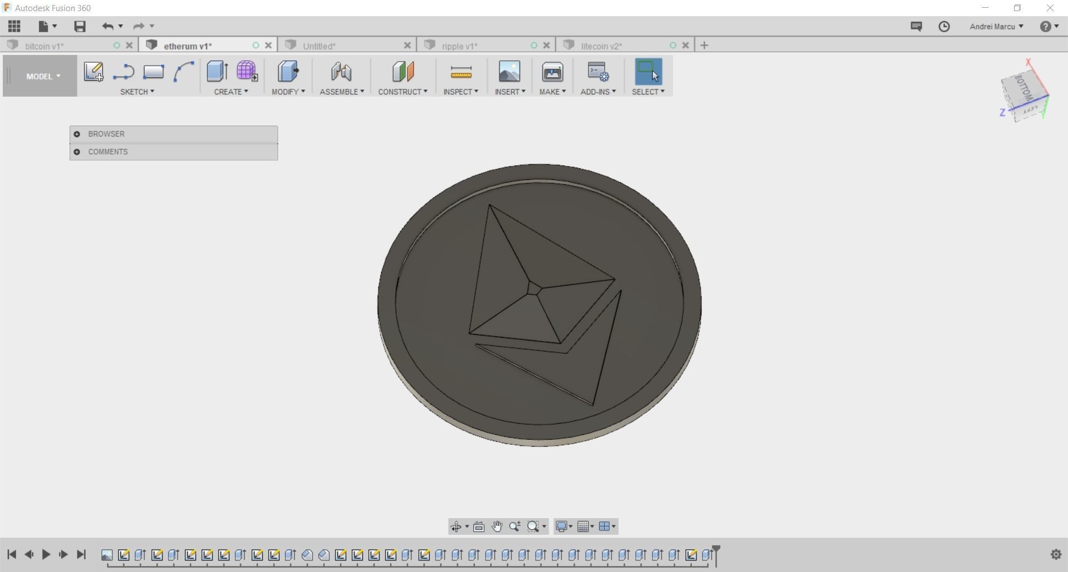Open the SKETCH menu
Viewport: 1068px width, 572px height.
(x=137, y=92)
